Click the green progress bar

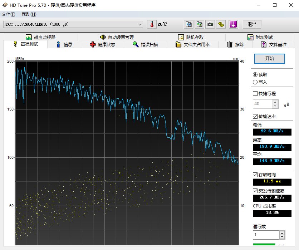tap(264, 244)
